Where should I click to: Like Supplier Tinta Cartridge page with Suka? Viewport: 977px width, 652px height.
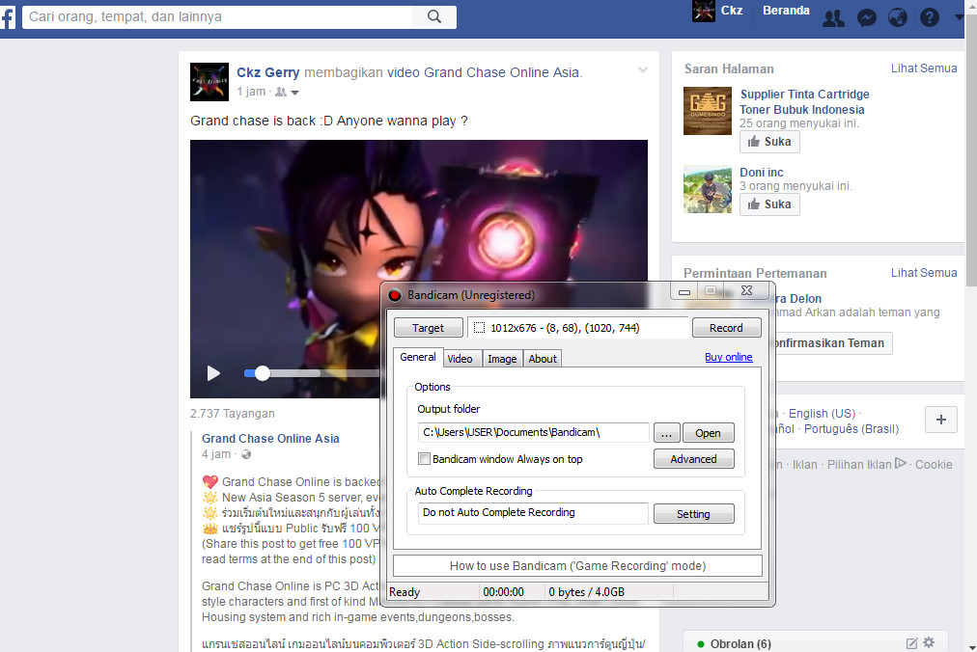point(769,142)
